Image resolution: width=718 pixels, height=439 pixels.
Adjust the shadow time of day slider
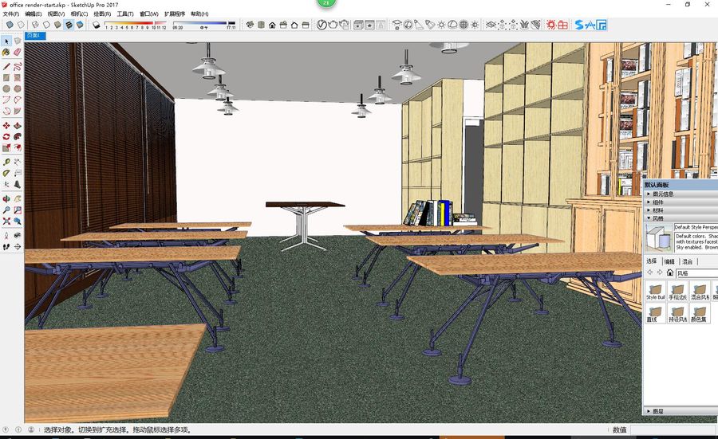[203, 23]
